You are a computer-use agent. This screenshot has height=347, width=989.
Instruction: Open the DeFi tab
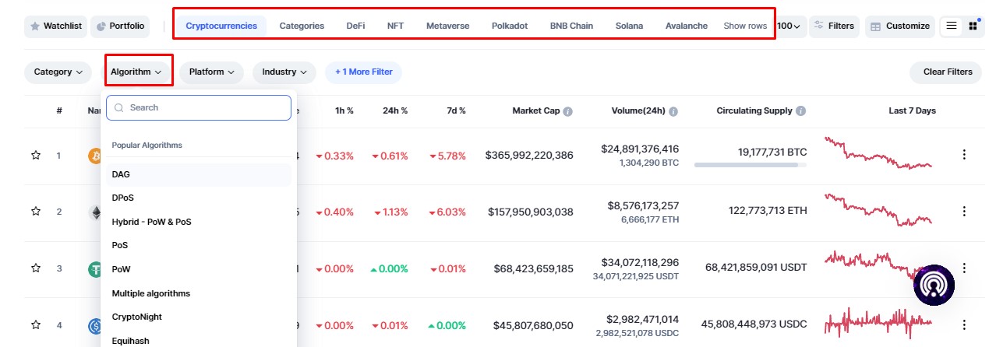[355, 26]
